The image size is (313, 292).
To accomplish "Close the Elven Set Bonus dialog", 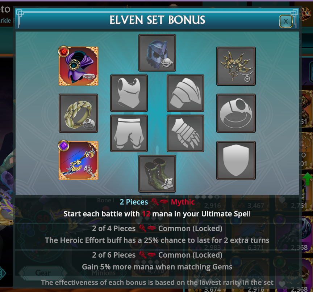I will pos(286,21).
